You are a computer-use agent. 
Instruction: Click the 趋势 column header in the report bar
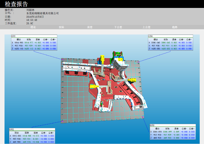coord(174,27)
